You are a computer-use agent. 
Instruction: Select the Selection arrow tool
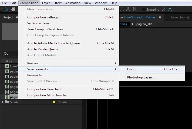[x=6, y=9]
